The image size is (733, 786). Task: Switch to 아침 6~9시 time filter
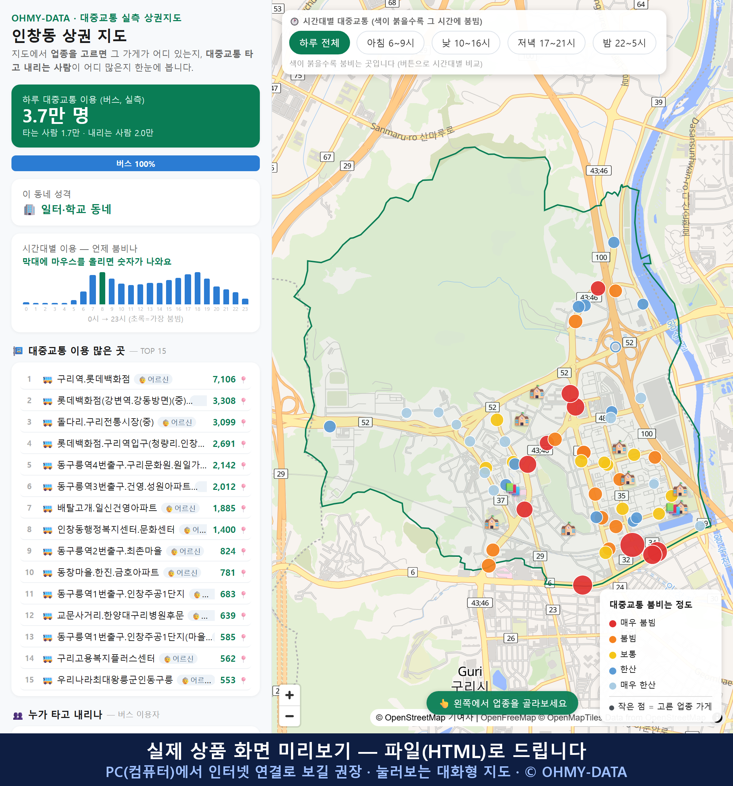click(390, 43)
